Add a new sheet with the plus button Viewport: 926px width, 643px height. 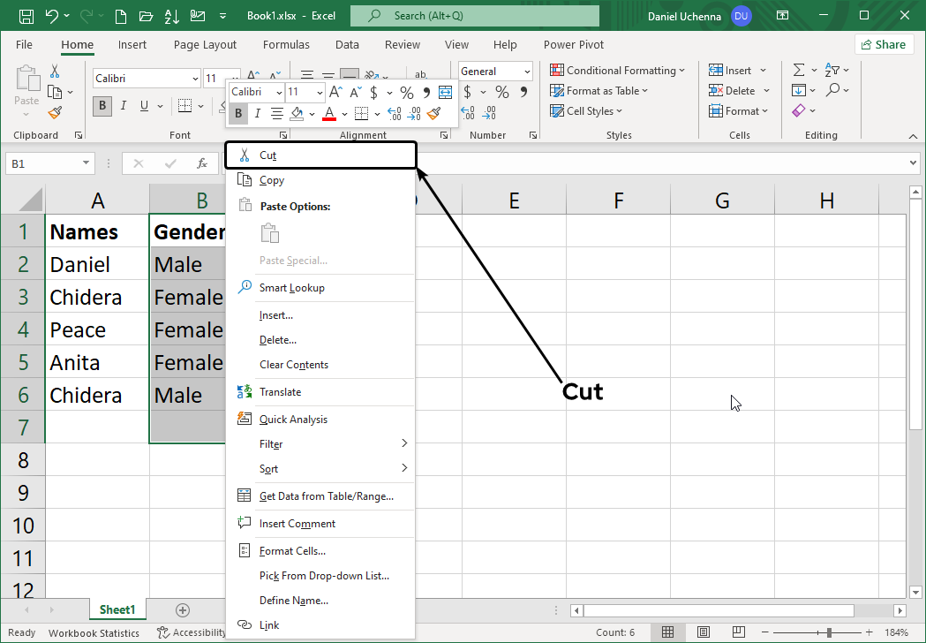pyautogui.click(x=183, y=609)
